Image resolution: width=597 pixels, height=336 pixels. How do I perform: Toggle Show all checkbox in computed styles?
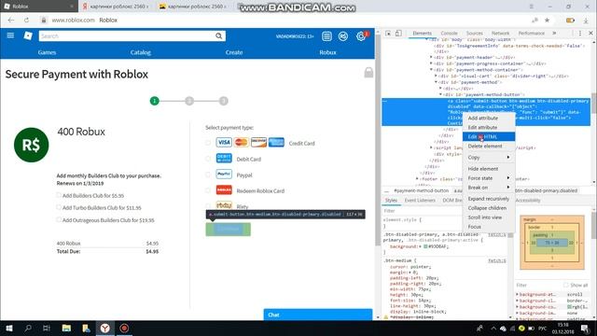[565, 285]
